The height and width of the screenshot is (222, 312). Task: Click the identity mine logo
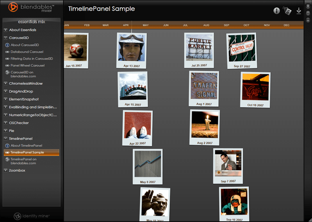coord(31,216)
